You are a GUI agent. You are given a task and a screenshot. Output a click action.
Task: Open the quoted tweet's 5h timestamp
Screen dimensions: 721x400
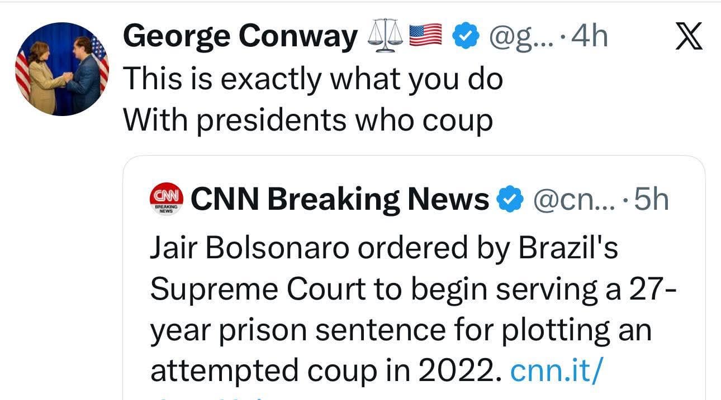tap(652, 199)
